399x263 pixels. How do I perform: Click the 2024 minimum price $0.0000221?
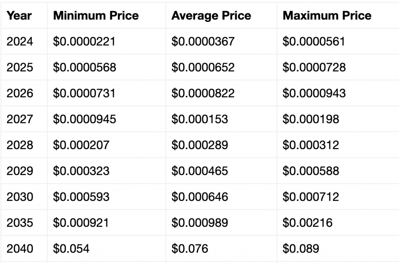(x=84, y=41)
